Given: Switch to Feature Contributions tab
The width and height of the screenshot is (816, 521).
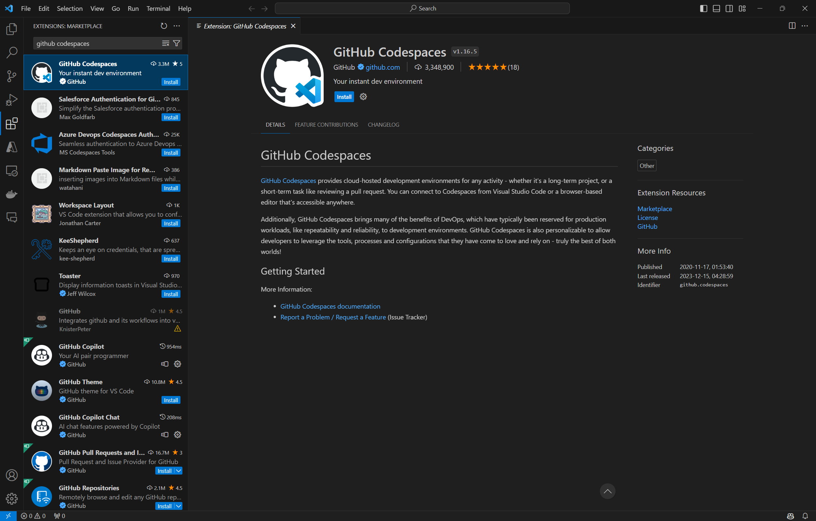Looking at the screenshot, I should [326, 124].
